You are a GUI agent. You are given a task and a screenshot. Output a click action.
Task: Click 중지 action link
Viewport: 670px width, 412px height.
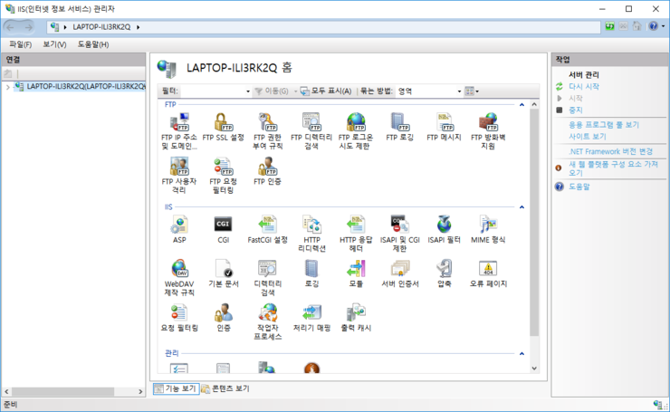click(x=576, y=110)
